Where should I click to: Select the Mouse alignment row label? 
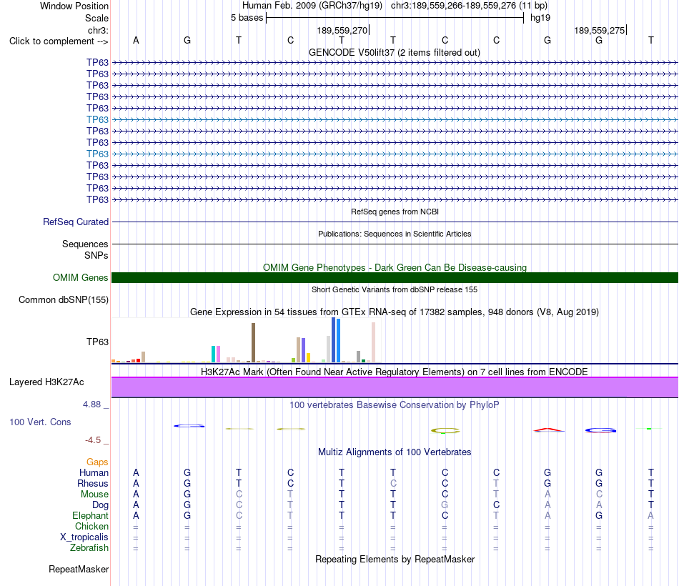tap(94, 495)
